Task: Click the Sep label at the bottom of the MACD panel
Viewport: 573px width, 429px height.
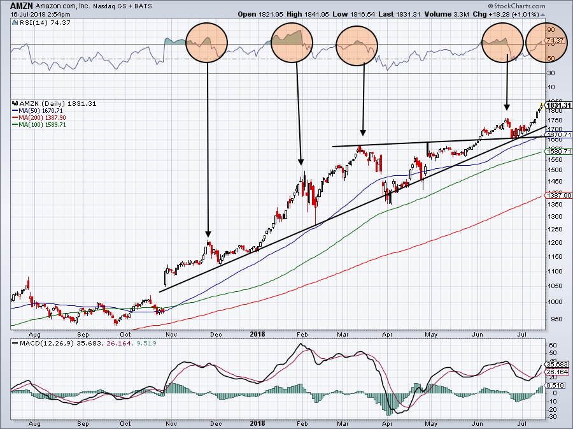Action: pos(83,423)
